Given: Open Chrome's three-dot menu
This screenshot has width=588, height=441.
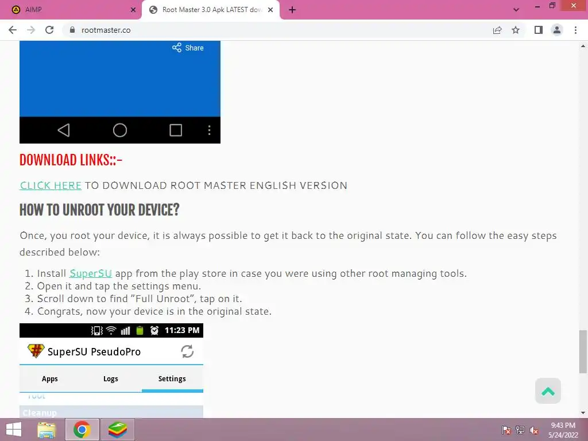Looking at the screenshot, I should pyautogui.click(x=575, y=30).
